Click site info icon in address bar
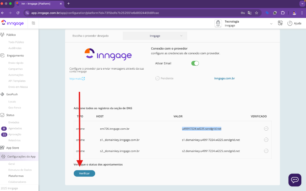 point(27,13)
